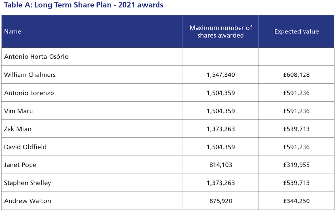Select the expected value £344,250
This screenshot has height=210, width=336.
pos(296,201)
